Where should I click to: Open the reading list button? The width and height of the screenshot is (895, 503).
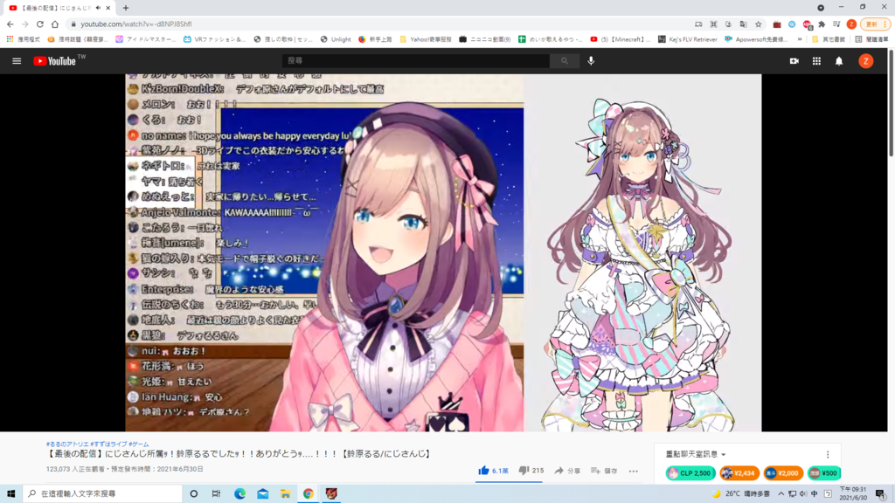point(873,39)
